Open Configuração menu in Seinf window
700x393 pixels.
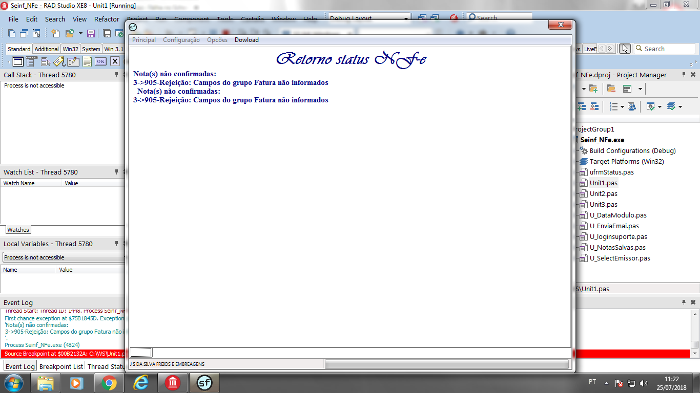click(181, 40)
